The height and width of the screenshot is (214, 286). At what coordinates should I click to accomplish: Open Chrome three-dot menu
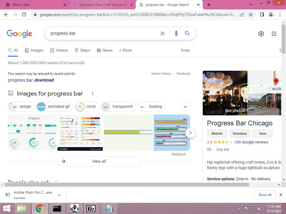(280, 14)
